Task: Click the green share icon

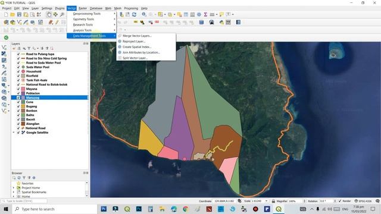Action: [x=6, y=37]
